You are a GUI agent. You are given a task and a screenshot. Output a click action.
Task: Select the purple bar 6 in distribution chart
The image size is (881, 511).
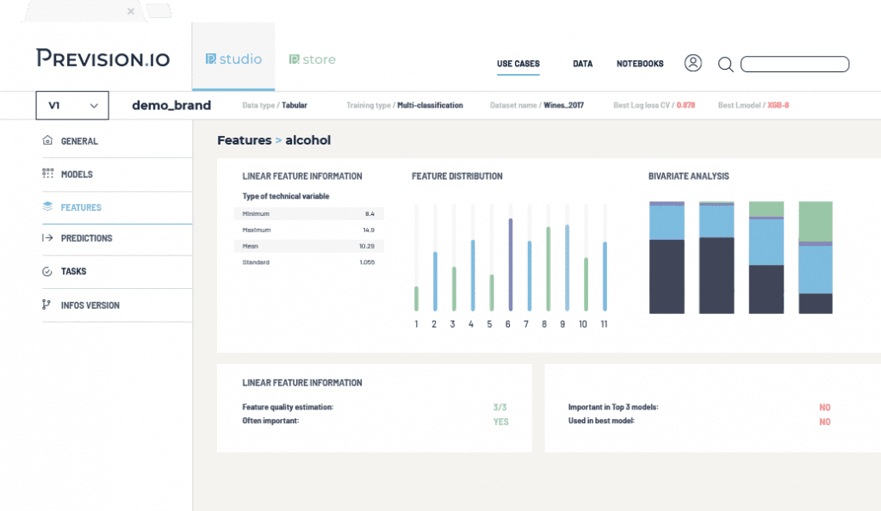point(510,263)
